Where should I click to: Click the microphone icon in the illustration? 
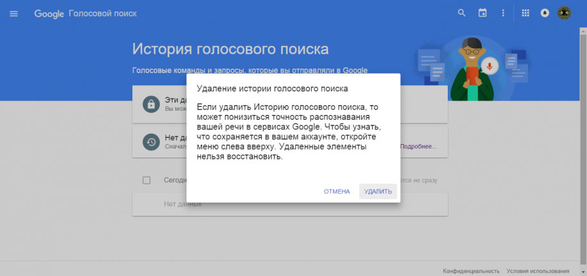[x=489, y=67]
